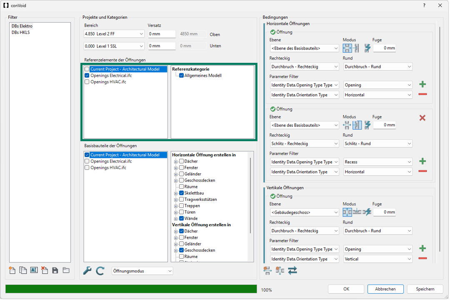Delete the Schlitz opening with red X
Viewport: 450px width, 300px height.
pos(422,117)
